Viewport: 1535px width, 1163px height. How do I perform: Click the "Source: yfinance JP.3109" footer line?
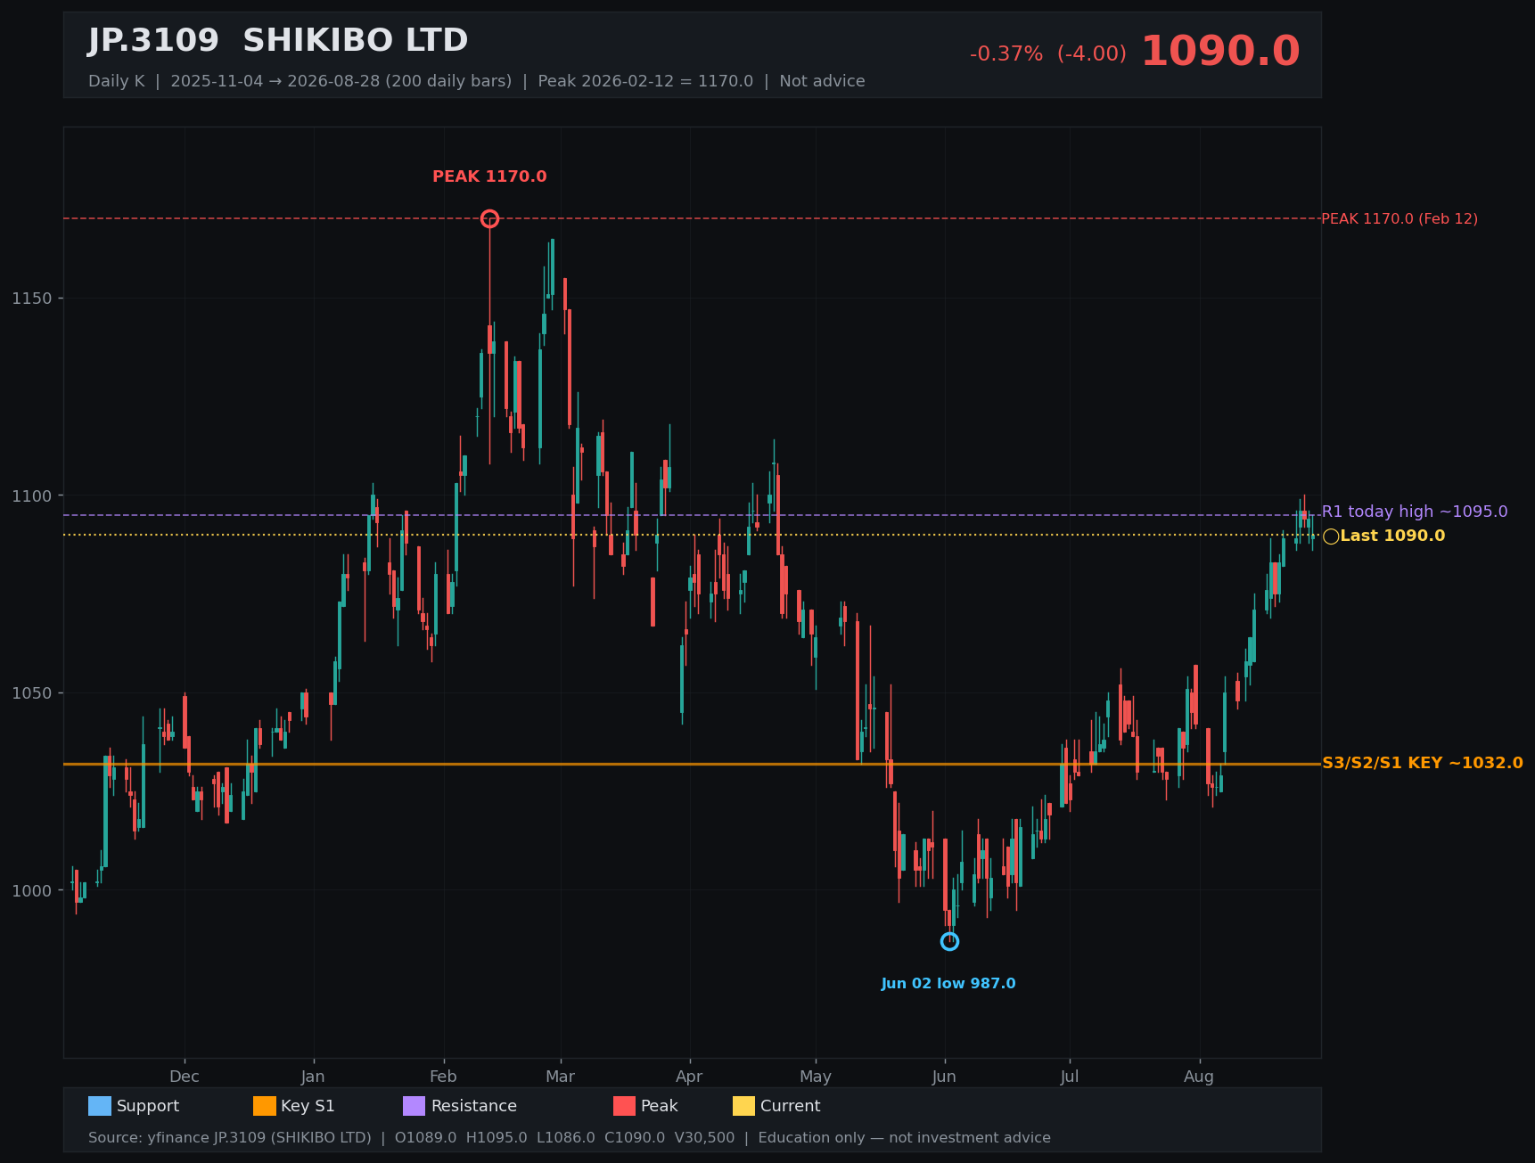(x=570, y=1138)
